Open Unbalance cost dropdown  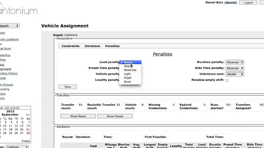coord(235,74)
